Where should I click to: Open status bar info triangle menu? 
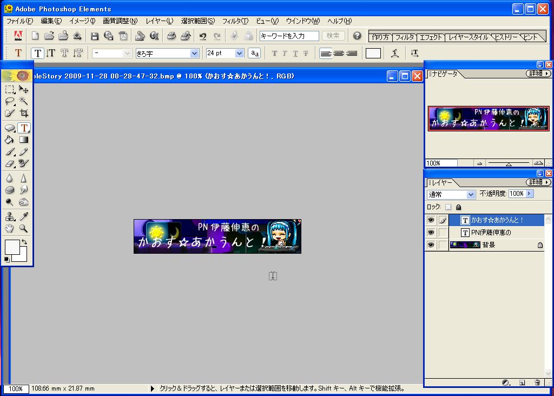pos(152,388)
